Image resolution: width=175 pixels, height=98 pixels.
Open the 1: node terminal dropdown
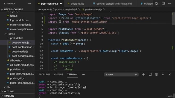pyautogui.click(x=121, y=75)
